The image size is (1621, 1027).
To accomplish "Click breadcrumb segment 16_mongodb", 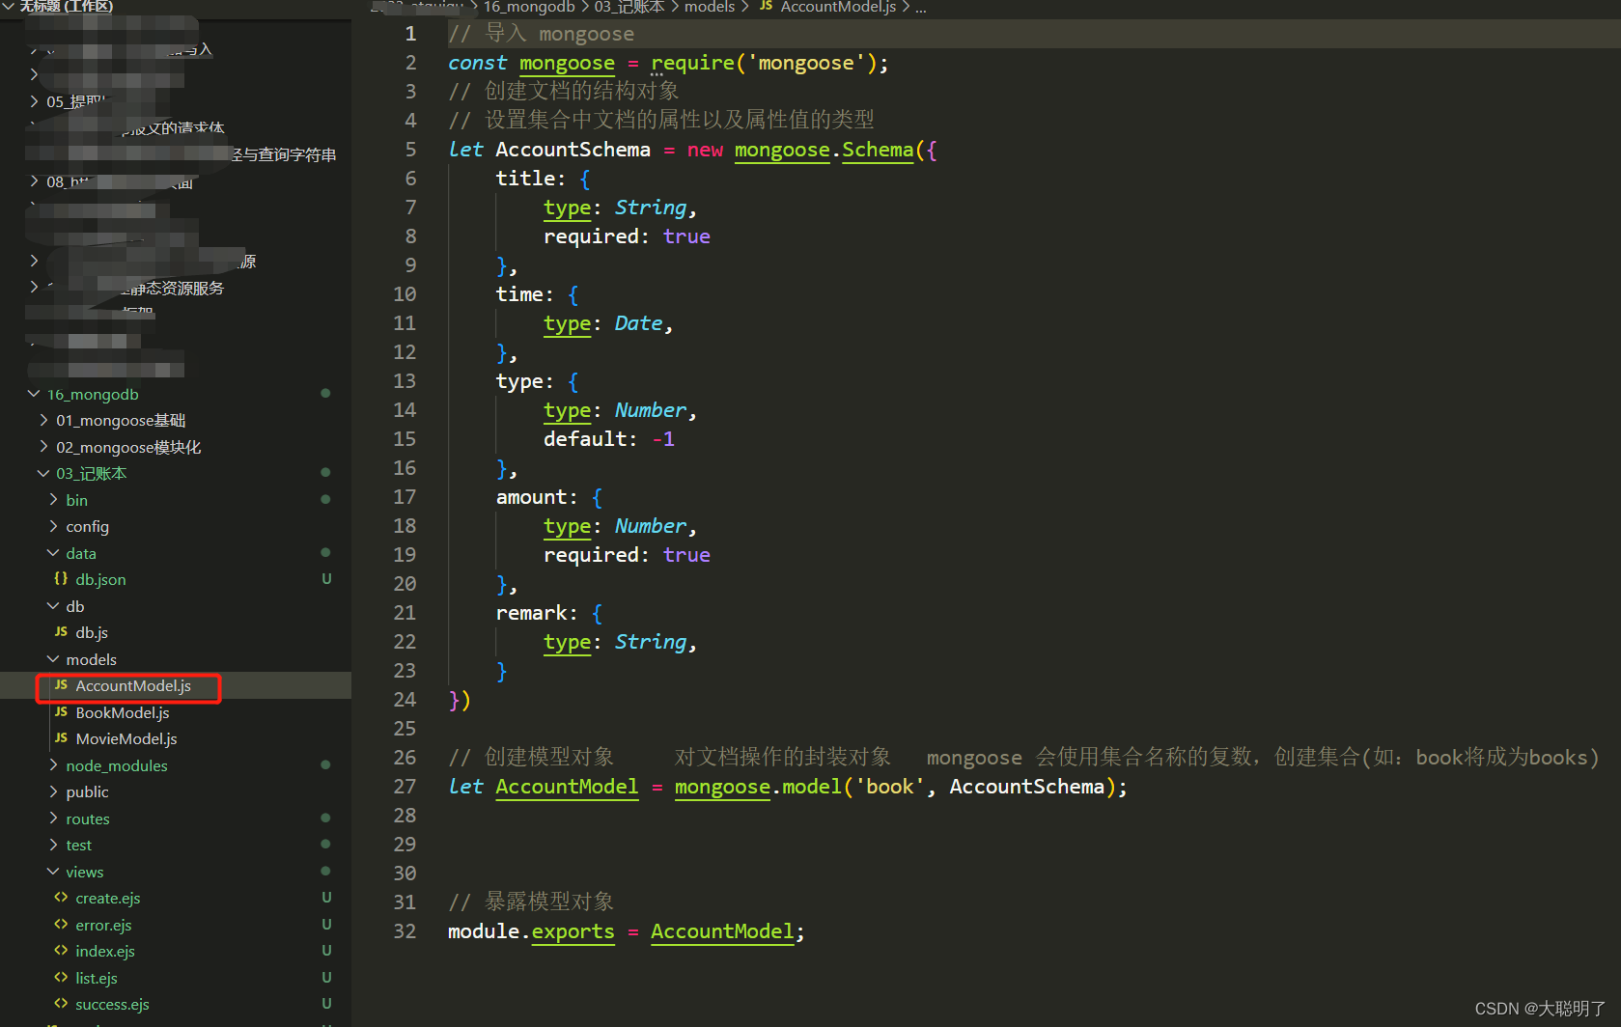I will pos(529,7).
